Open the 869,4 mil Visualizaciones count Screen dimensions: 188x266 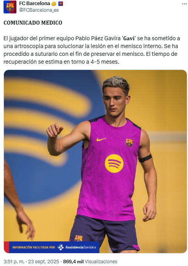(90, 262)
